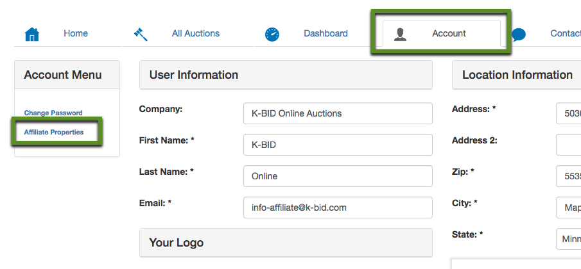Select the Account tab label

click(449, 33)
